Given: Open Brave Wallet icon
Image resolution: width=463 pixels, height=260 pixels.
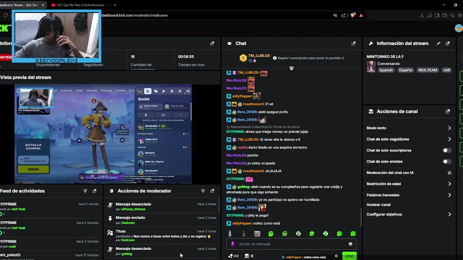Looking at the screenshot, I should click(445, 15).
